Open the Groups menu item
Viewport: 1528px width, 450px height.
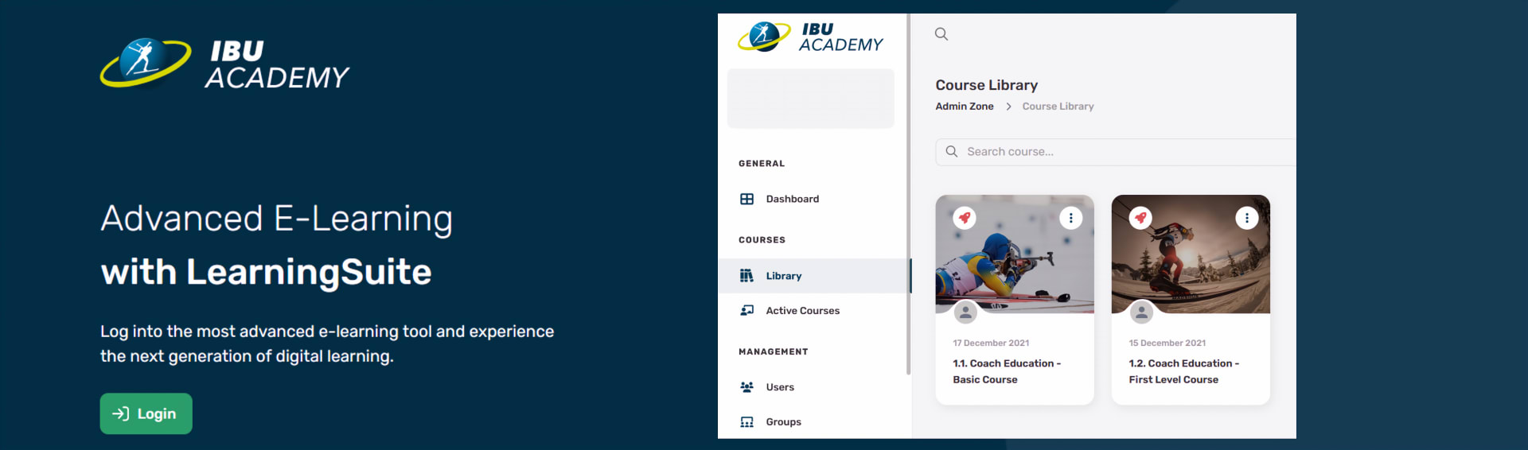783,422
